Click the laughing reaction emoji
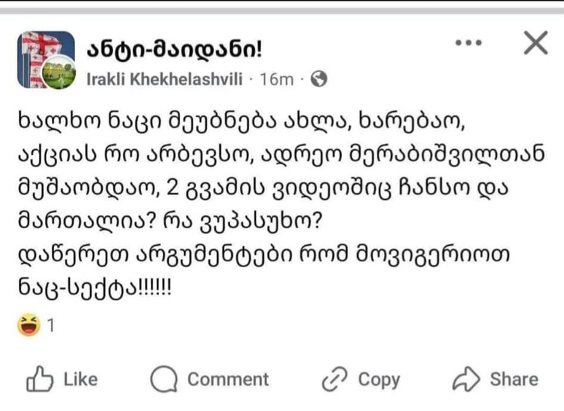The height and width of the screenshot is (411, 564). coord(29,325)
